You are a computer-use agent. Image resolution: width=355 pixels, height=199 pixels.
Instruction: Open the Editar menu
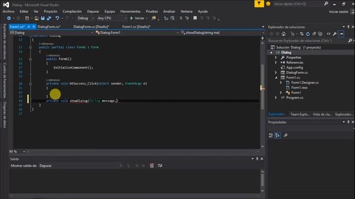(24, 11)
